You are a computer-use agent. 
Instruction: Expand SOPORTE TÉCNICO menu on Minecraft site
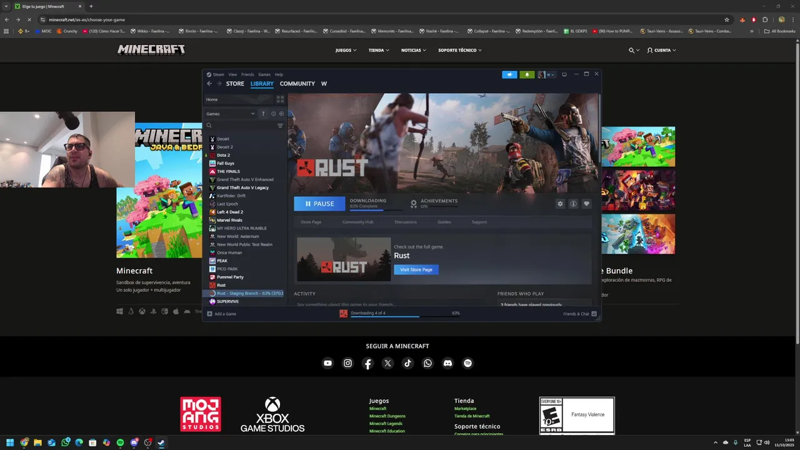tap(460, 50)
